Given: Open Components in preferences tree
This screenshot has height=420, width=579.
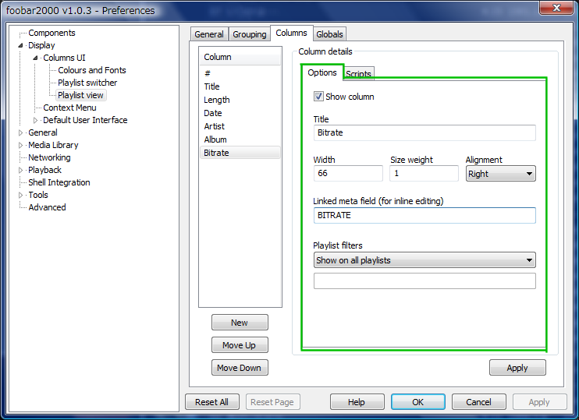Looking at the screenshot, I should pos(52,33).
